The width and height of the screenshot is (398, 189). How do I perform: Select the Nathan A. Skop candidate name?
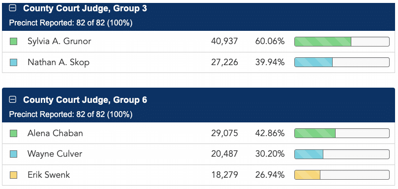click(x=58, y=62)
